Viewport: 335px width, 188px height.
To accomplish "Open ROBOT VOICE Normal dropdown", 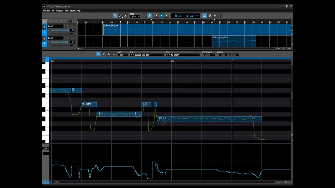I will [209, 55].
